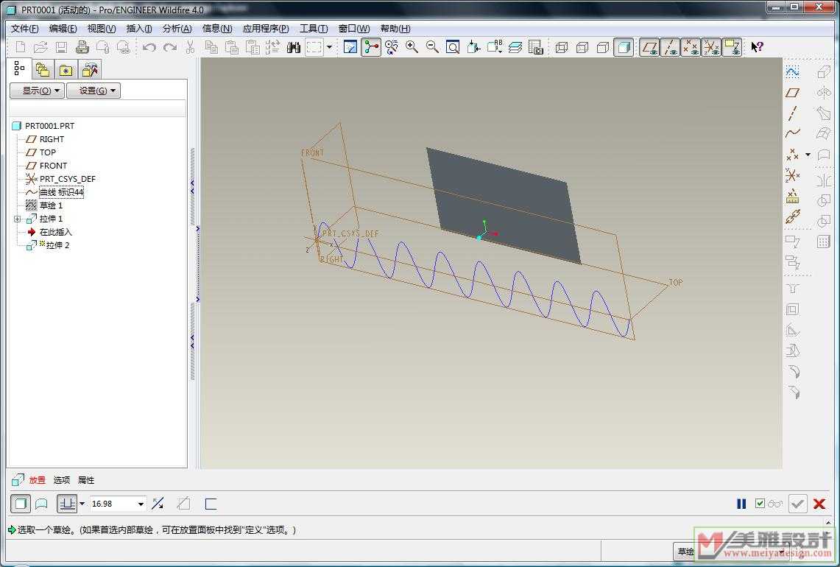Open the Layers stack icon
The height and width of the screenshot is (567, 840).
(x=515, y=47)
